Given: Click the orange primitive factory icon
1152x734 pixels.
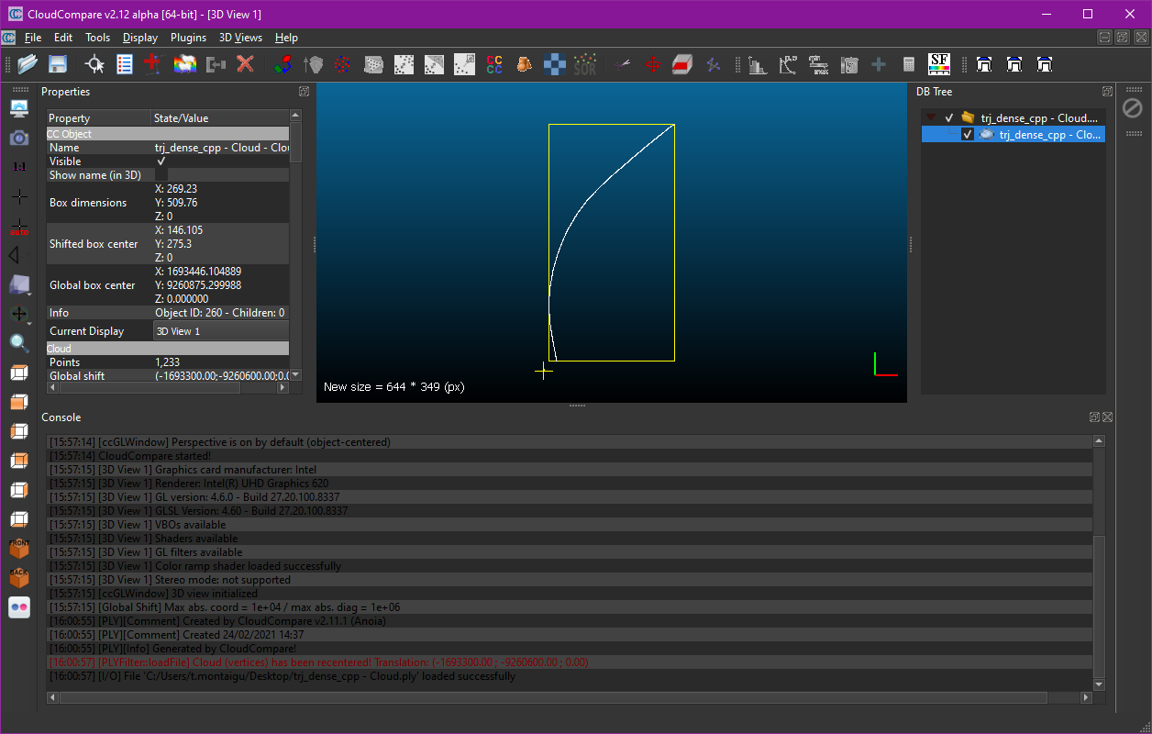Looking at the screenshot, I should [525, 64].
